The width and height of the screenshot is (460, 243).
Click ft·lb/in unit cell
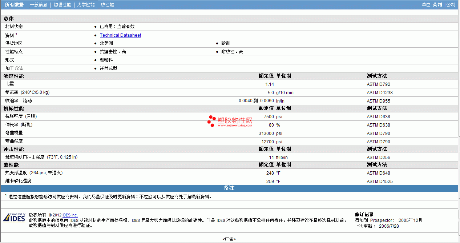282,158
